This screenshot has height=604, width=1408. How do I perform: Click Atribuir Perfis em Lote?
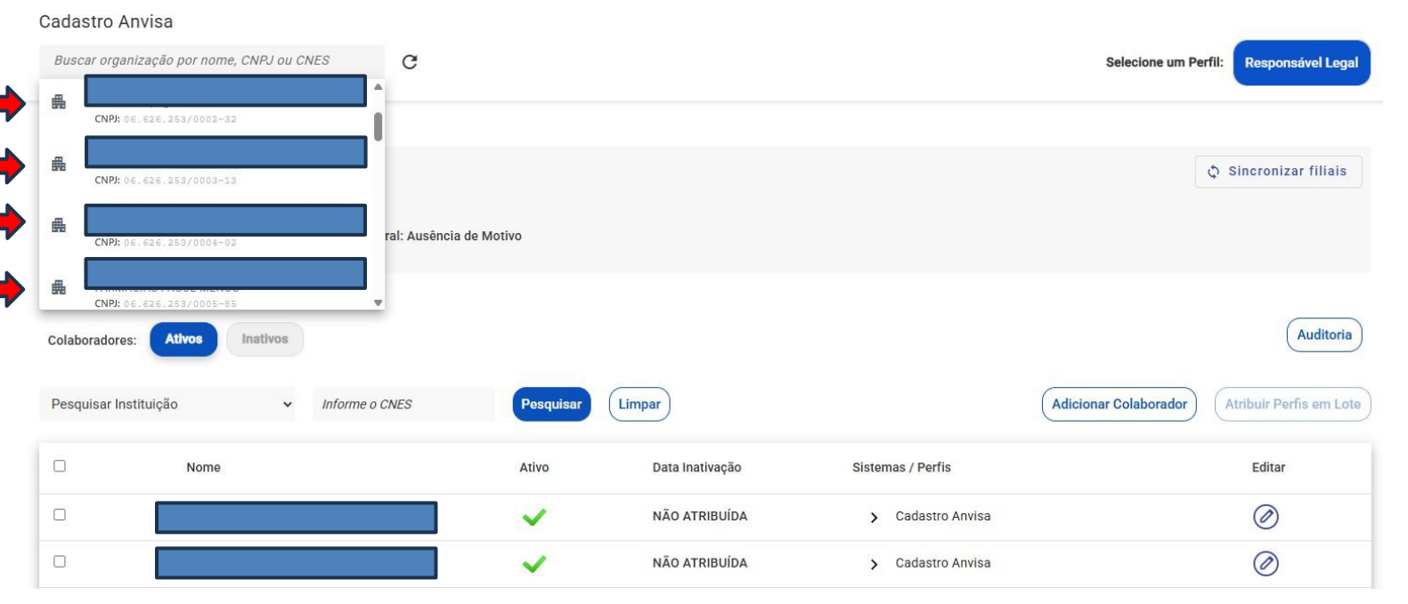pos(1292,404)
